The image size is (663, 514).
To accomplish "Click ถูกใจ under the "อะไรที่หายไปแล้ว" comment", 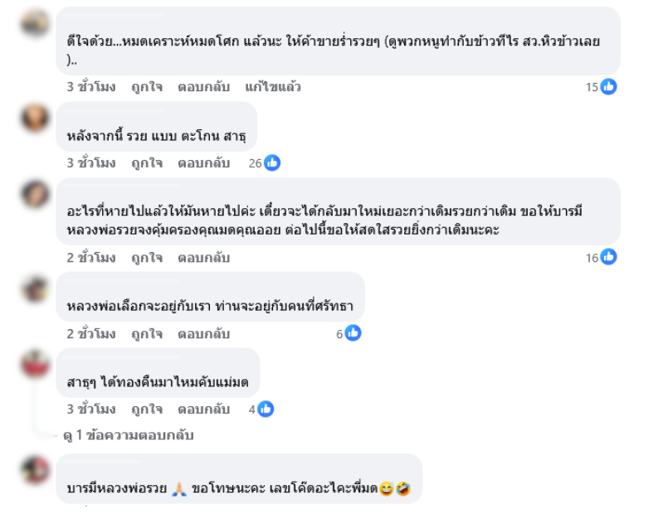I will (147, 258).
